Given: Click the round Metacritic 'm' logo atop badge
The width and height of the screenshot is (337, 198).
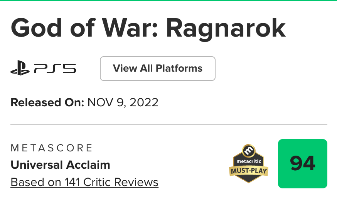Looking at the screenshot, I should pos(248,149).
